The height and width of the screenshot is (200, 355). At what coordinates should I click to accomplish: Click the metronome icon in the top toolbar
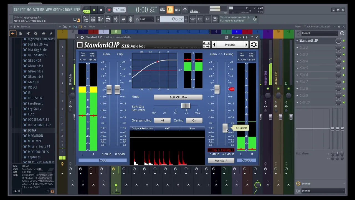185,10
